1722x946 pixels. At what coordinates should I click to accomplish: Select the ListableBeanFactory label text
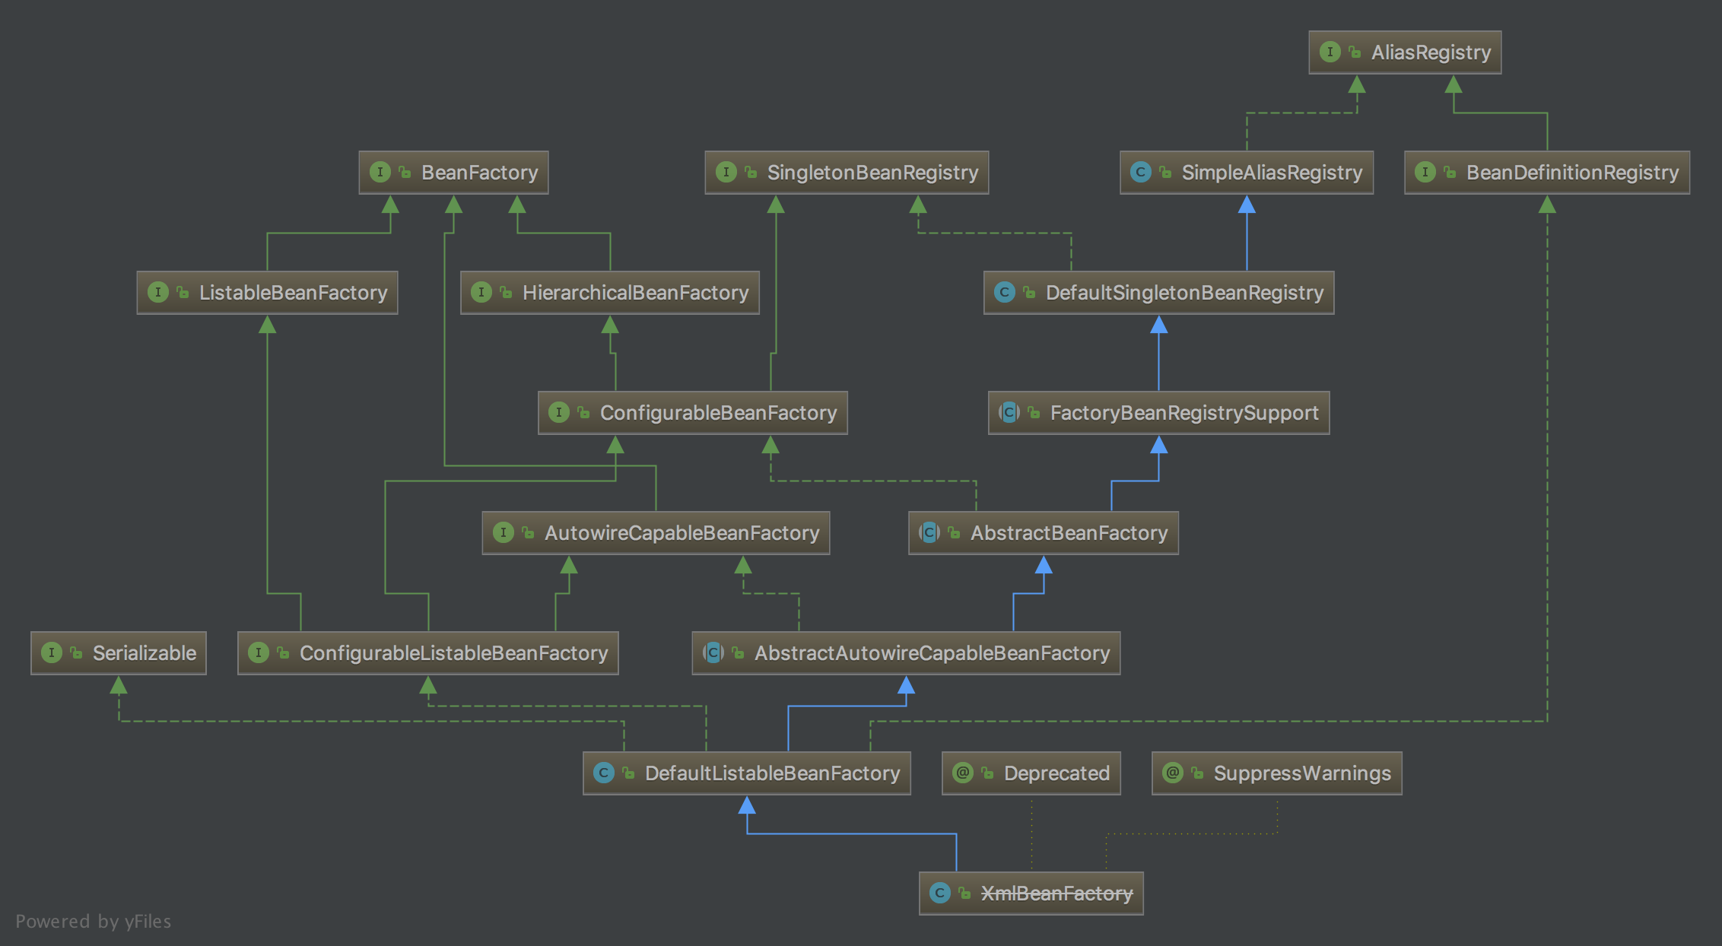point(293,293)
